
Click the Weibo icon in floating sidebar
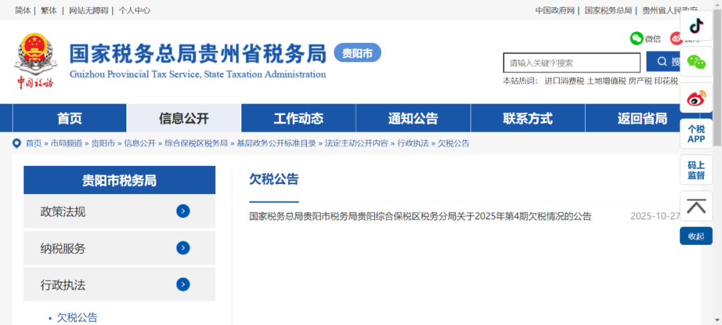pos(696,98)
